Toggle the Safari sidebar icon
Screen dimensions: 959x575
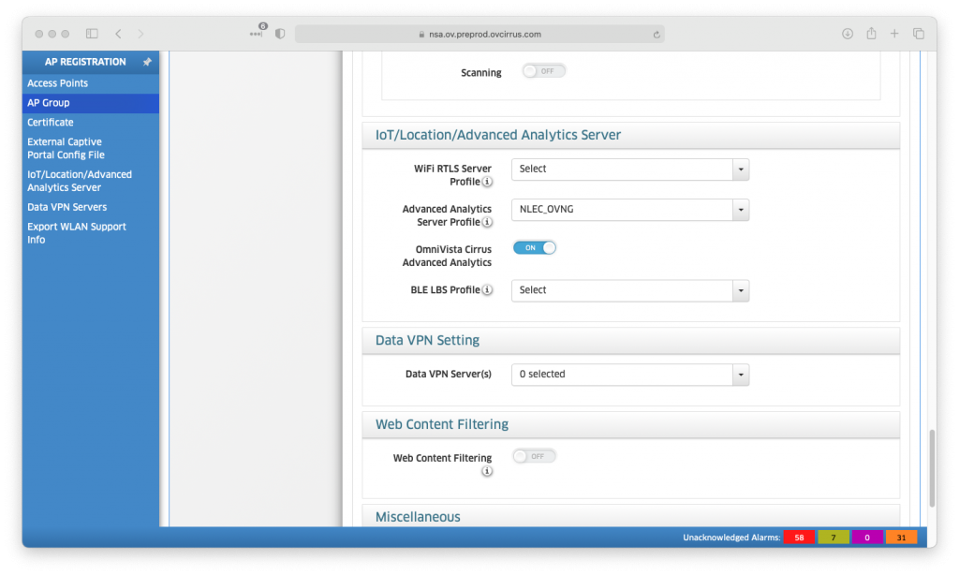92,34
